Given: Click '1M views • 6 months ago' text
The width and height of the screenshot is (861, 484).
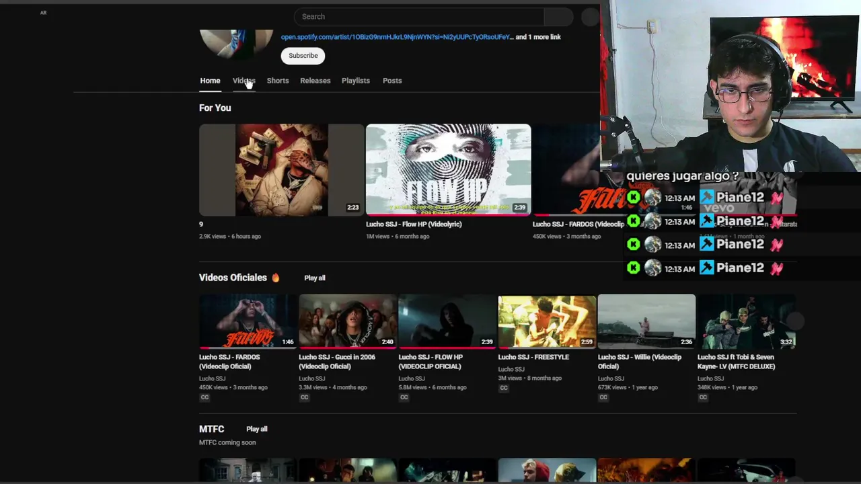Looking at the screenshot, I should [x=398, y=237].
